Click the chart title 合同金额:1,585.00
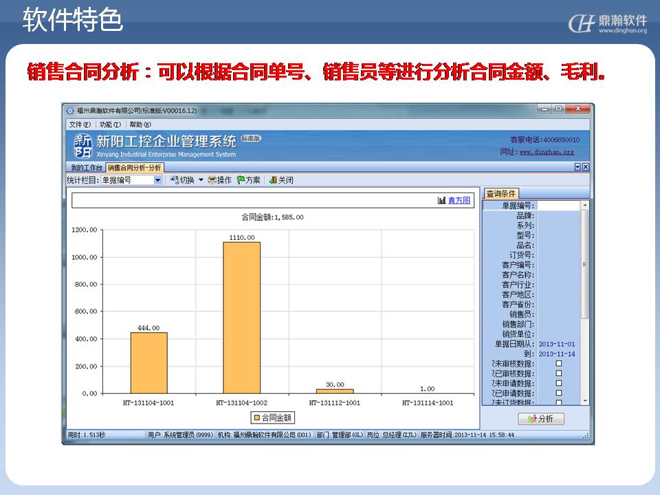 coord(272,217)
